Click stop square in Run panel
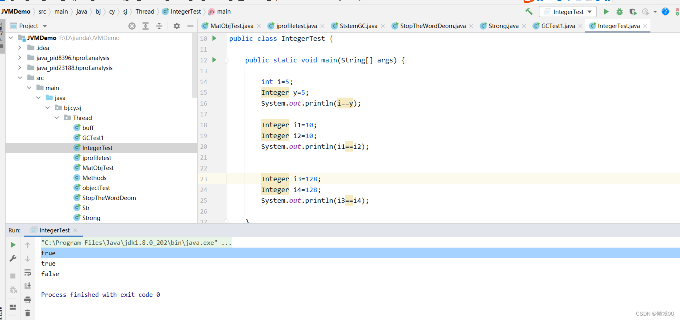 (13, 276)
